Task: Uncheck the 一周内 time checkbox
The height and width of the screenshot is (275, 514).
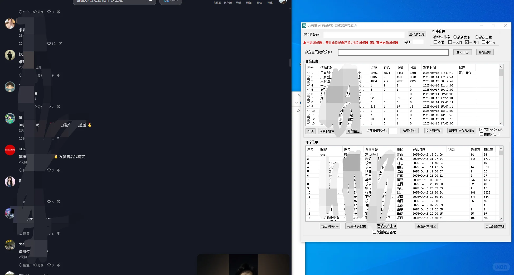Action: [467, 42]
